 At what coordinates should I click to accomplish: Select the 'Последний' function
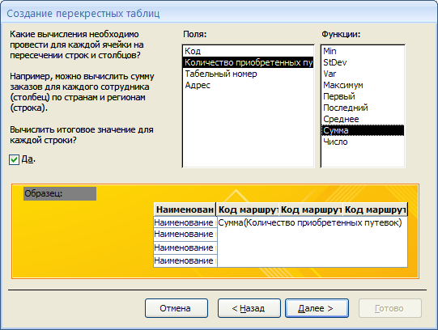coord(363,108)
